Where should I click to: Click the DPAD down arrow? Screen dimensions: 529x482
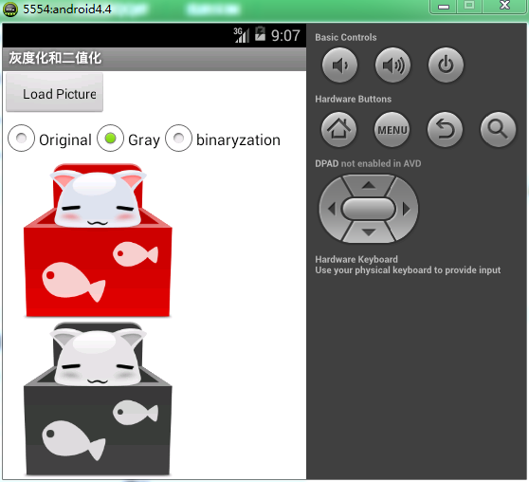(x=369, y=232)
